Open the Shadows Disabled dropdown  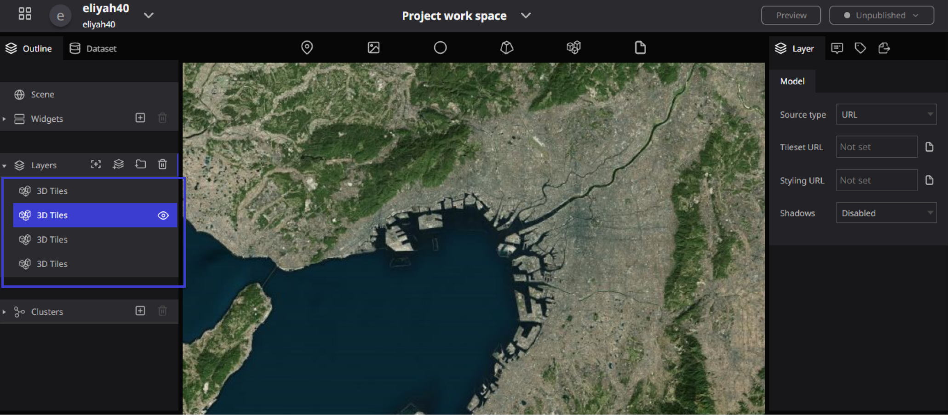[886, 213]
